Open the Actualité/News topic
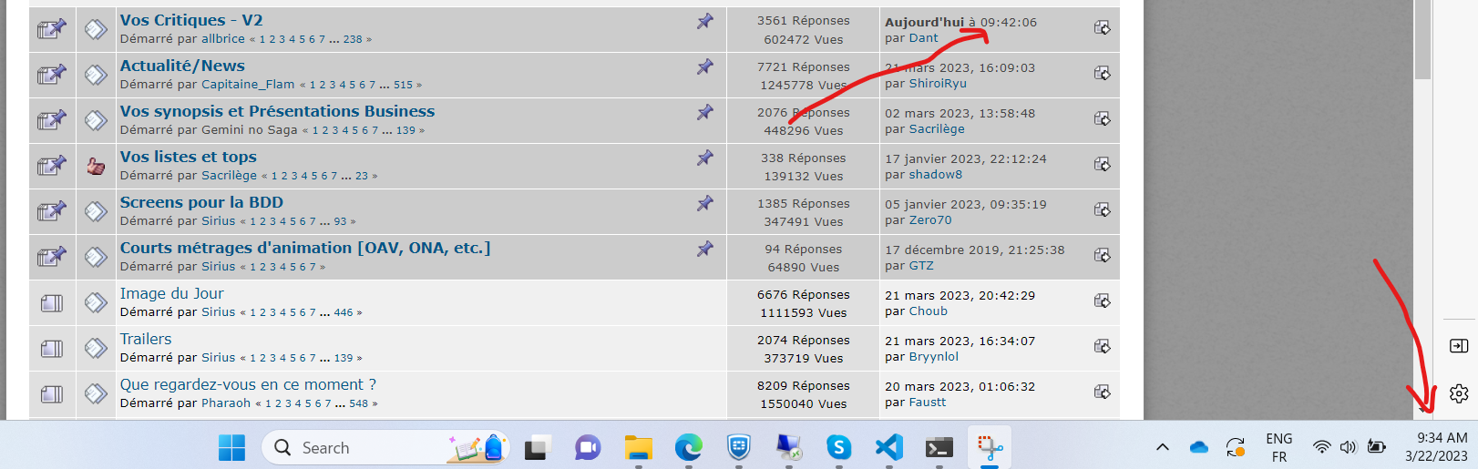The height and width of the screenshot is (469, 1478). pos(182,66)
